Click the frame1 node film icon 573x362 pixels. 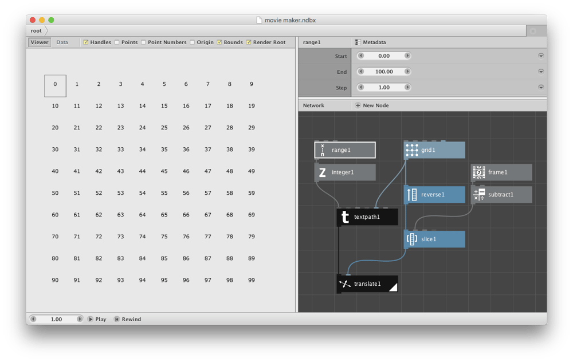pos(478,172)
